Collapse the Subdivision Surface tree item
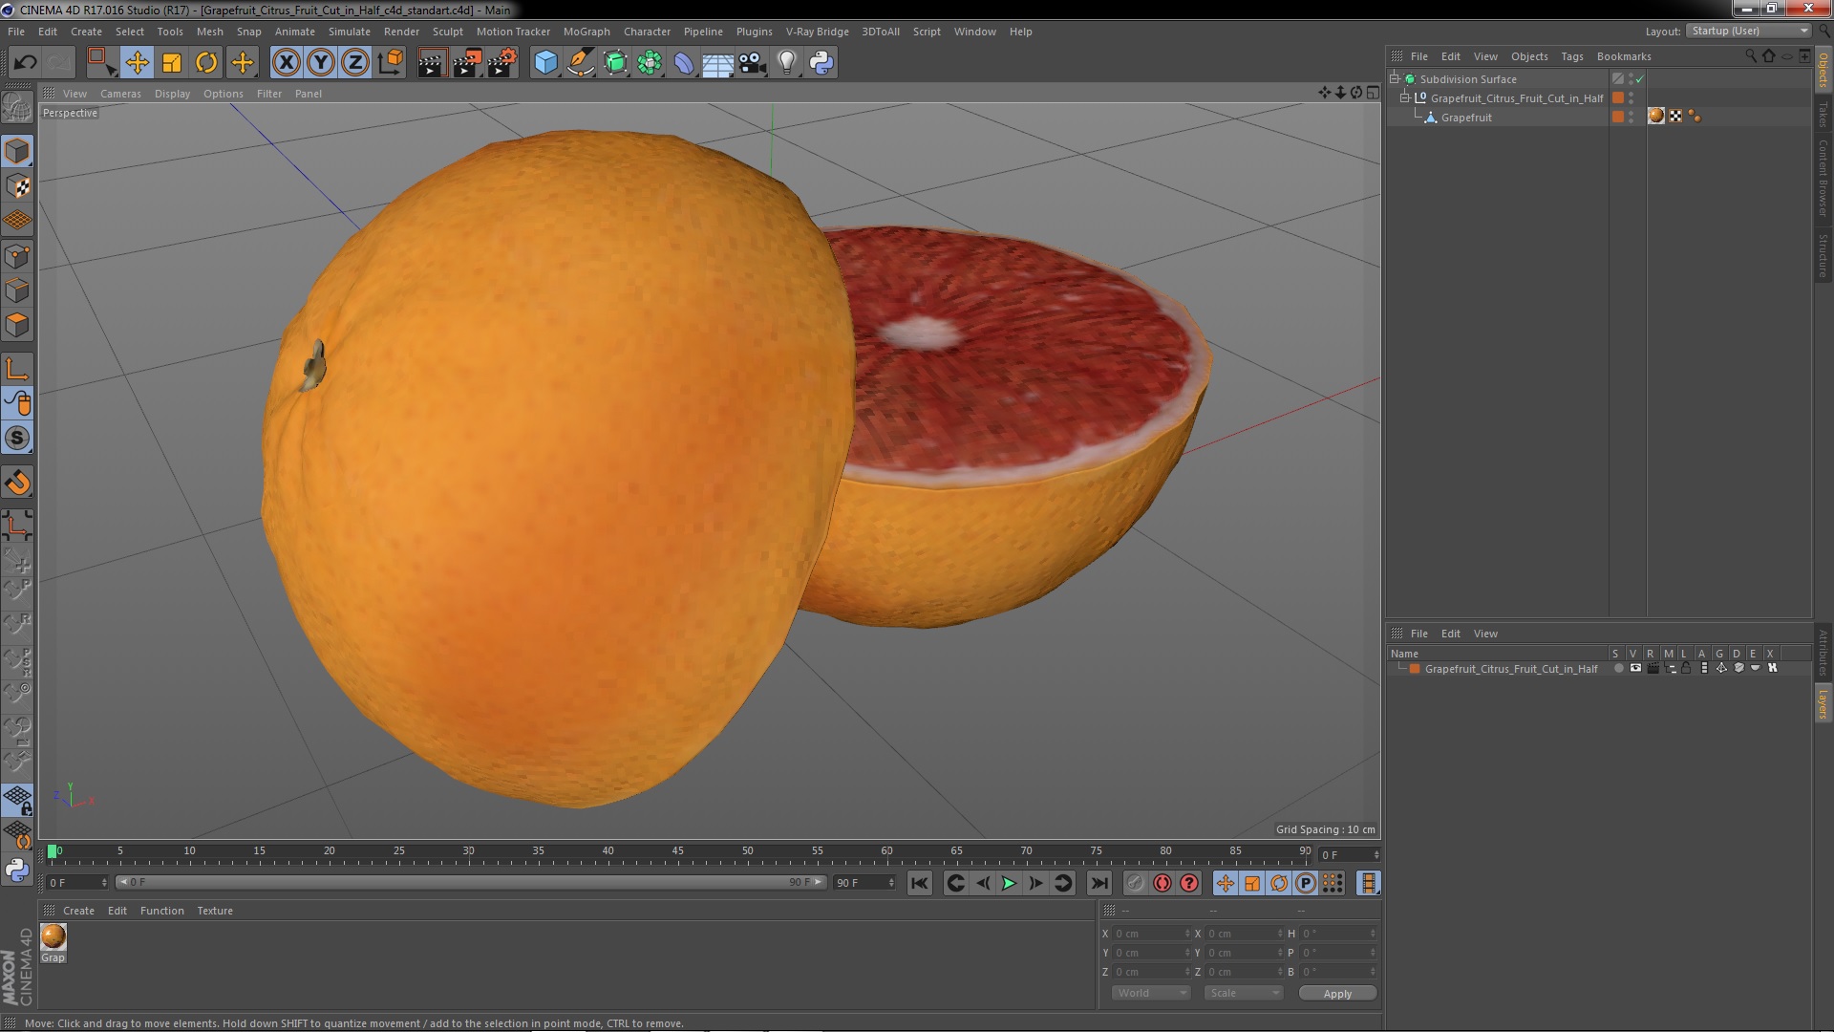Image resolution: width=1834 pixels, height=1032 pixels. tap(1395, 78)
